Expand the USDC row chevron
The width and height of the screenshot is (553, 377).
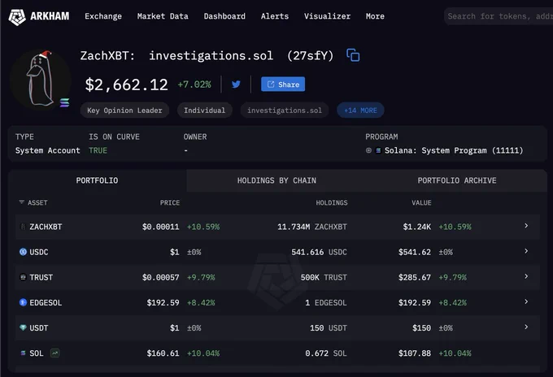click(x=526, y=251)
